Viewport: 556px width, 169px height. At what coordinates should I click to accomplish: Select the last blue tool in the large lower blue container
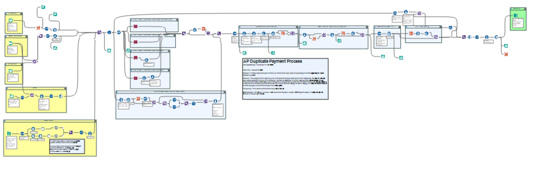coord(215,101)
